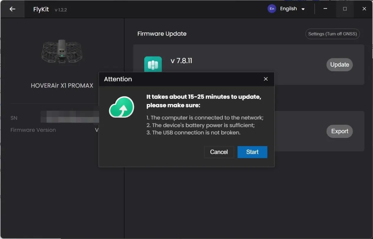Click 'The device's battery power is sufficient' line
Viewport: 373px width, 239px height.
201,125
